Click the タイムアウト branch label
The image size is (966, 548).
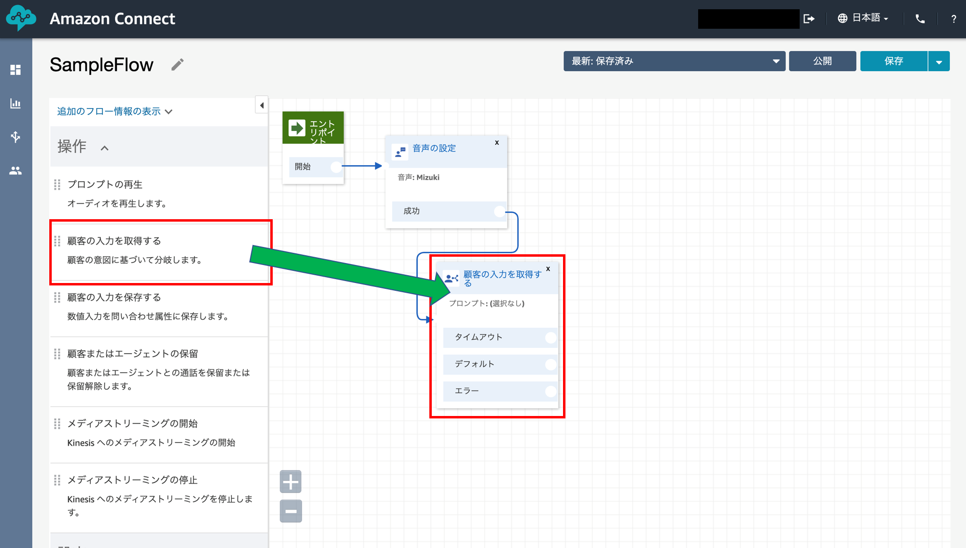coord(479,337)
